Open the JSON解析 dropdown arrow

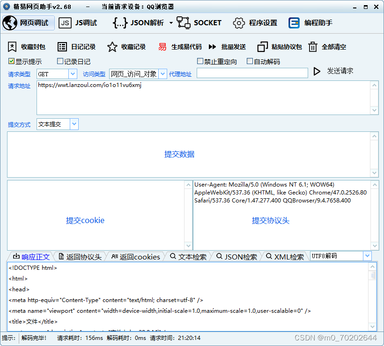point(171,23)
